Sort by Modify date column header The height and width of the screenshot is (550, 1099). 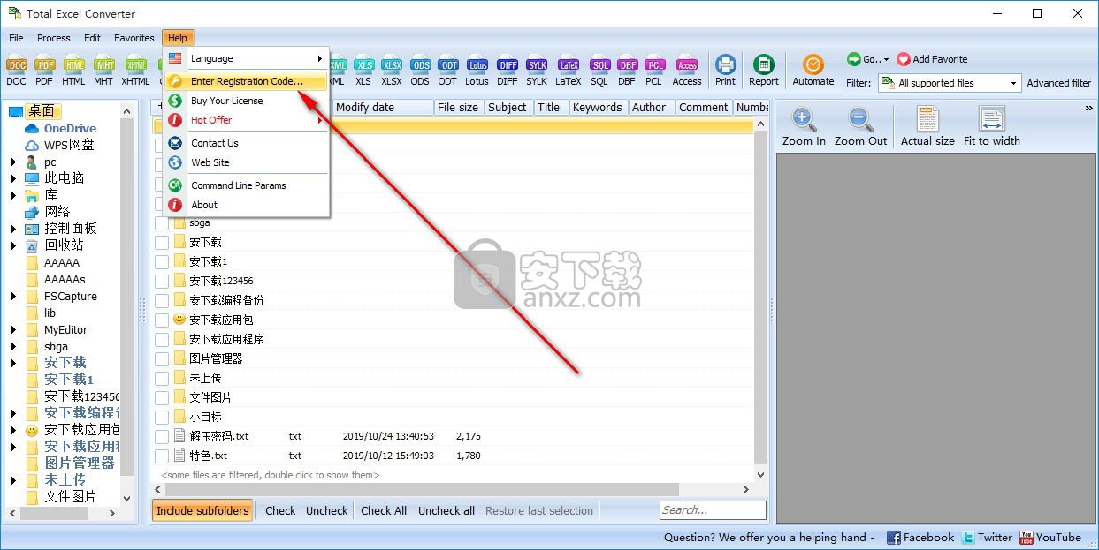pyautogui.click(x=383, y=107)
